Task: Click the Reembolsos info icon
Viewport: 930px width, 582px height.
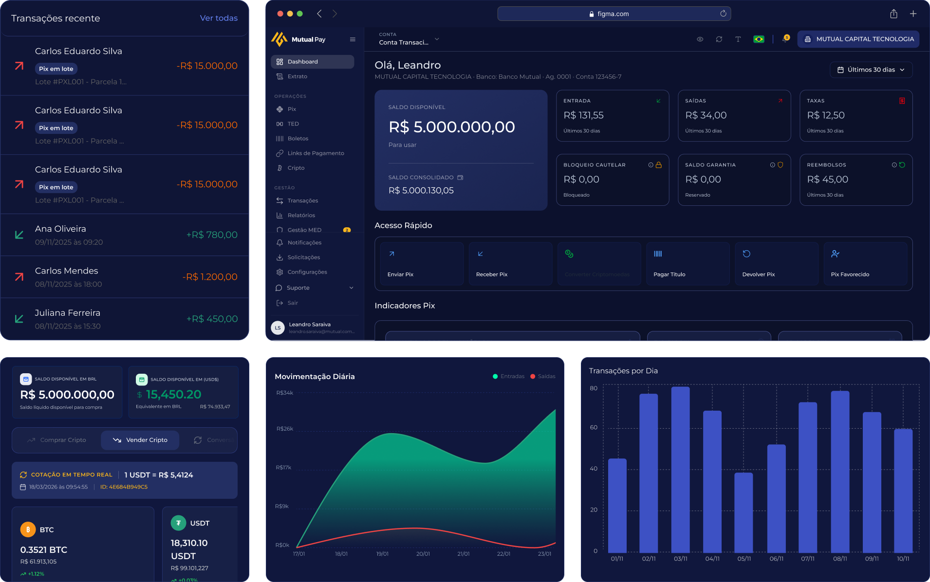Action: (x=894, y=165)
